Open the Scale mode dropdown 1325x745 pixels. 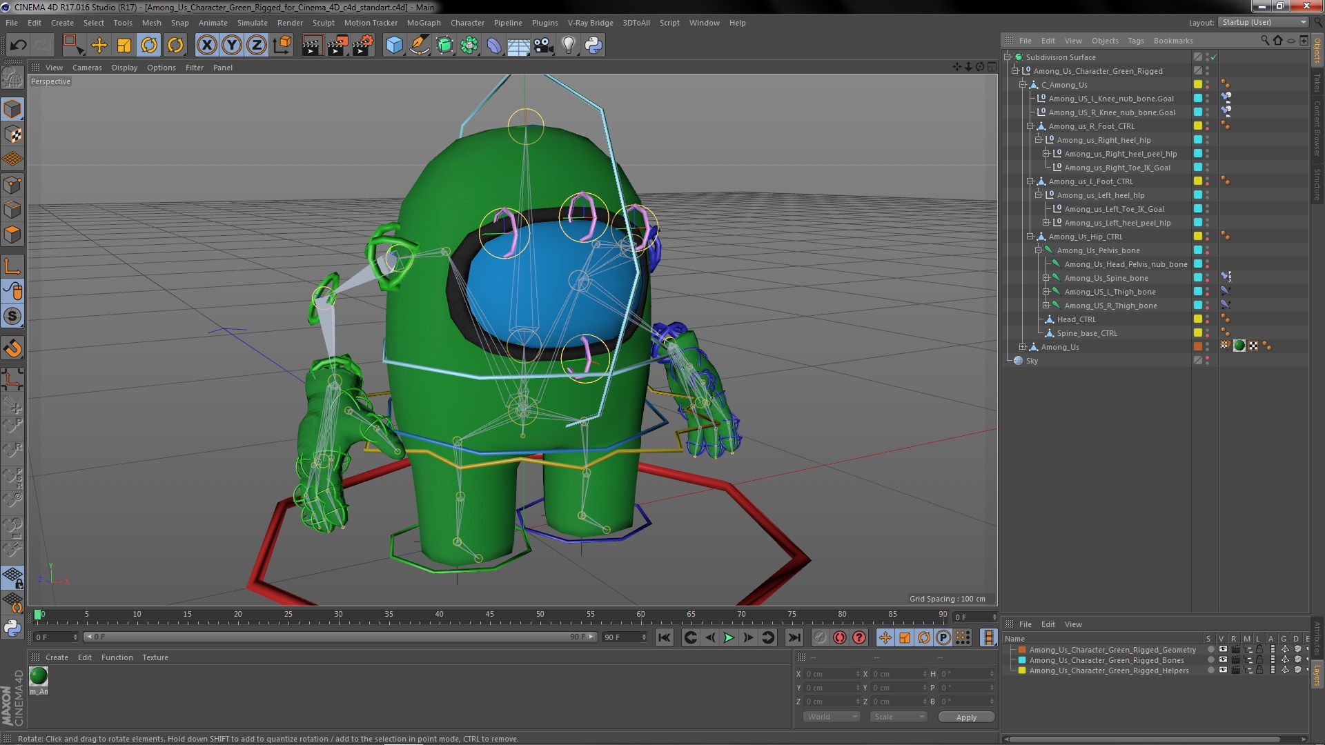pyautogui.click(x=898, y=717)
